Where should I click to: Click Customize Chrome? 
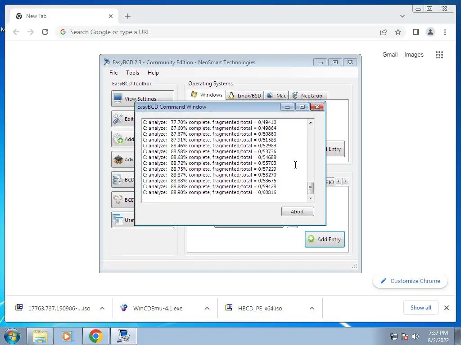(x=410, y=281)
